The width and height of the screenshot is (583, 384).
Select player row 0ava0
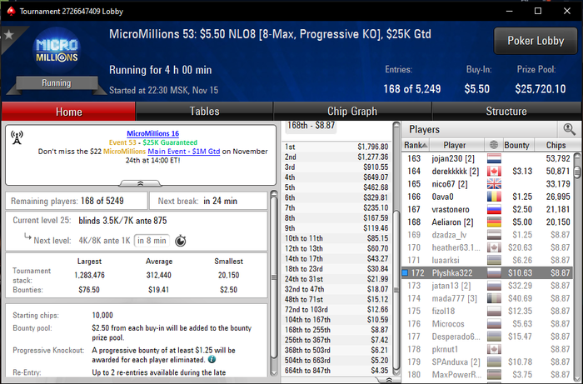487,197
